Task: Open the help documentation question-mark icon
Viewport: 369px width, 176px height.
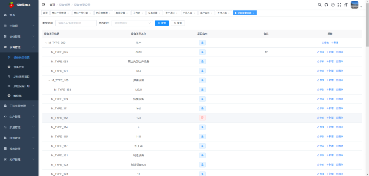Action: pyautogui.click(x=333, y=5)
